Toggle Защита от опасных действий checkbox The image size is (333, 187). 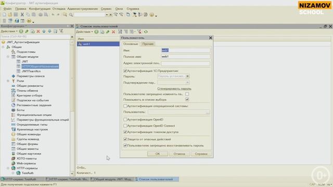[x=125, y=139]
